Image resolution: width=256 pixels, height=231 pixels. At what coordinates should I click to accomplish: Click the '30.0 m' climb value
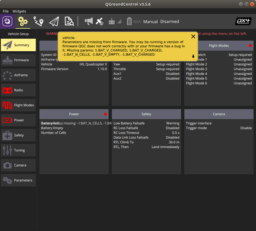(x=174, y=142)
